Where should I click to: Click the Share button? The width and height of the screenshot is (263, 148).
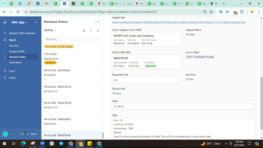32,134
